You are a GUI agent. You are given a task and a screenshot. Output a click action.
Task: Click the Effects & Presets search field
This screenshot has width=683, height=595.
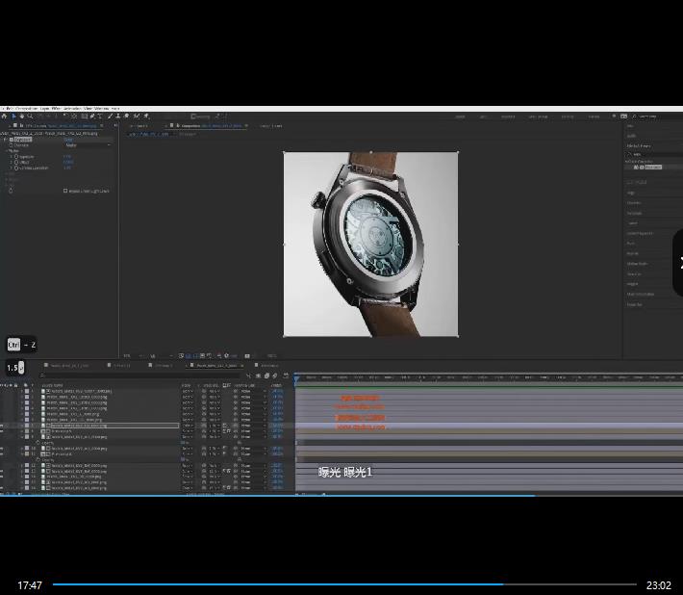[654, 116]
